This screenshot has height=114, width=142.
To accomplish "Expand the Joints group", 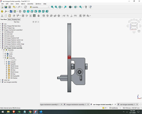I will (3, 54).
